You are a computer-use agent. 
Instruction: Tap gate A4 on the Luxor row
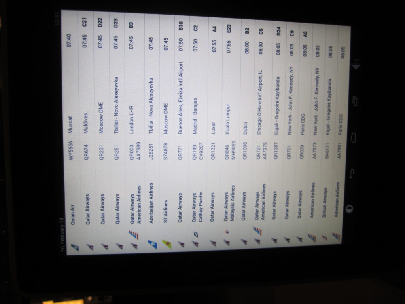pos(214,29)
